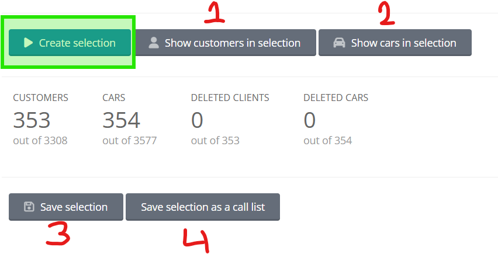498x254 pixels.
Task: Click the Deleted Cars zero value
Action: pos(309,120)
